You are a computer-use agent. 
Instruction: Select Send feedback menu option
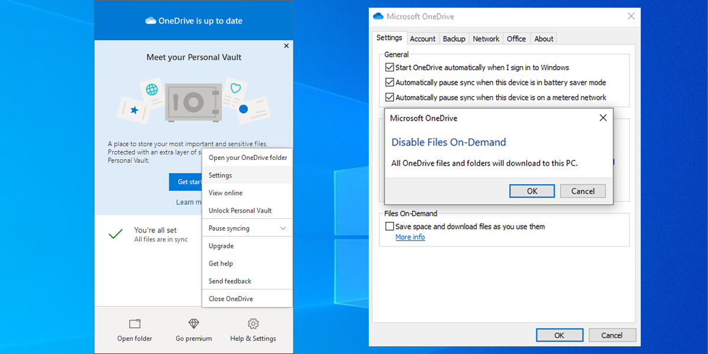[x=247, y=281]
